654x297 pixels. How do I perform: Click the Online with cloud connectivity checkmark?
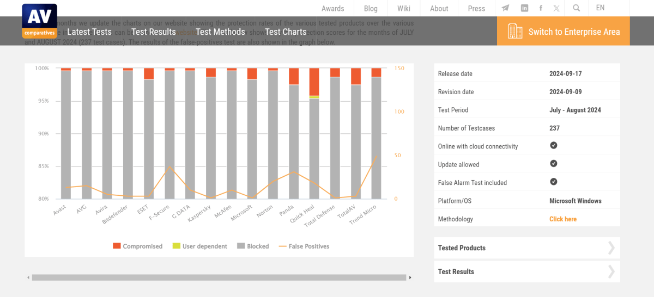553,146
